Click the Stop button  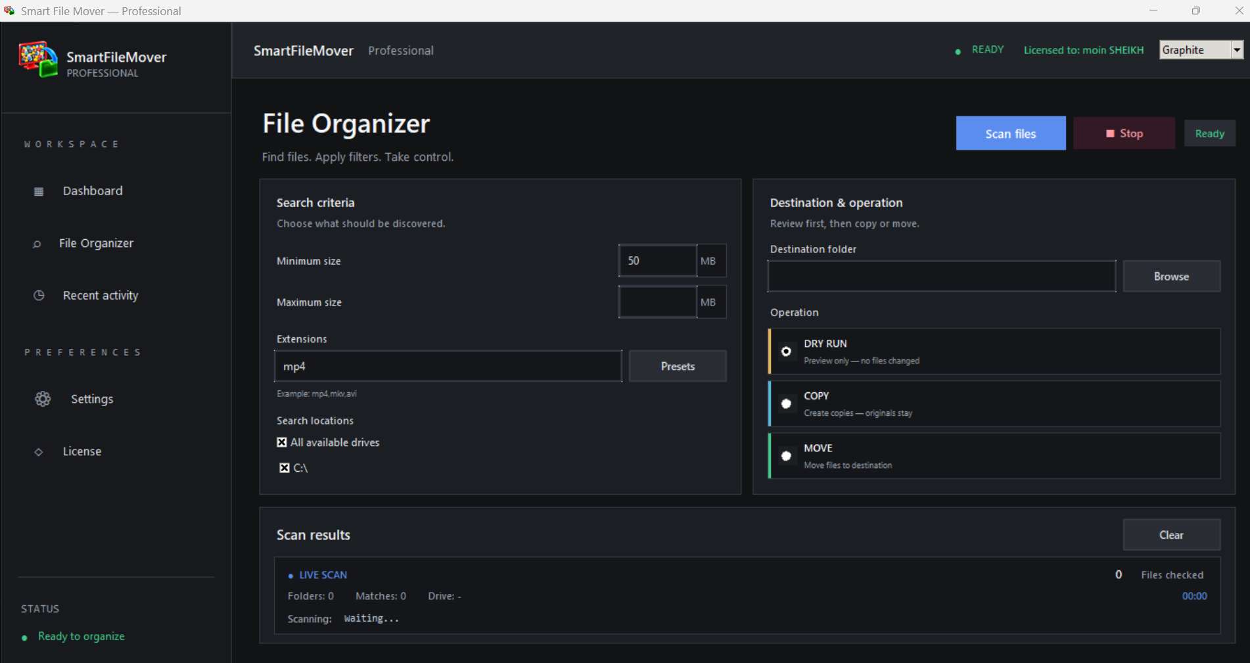point(1124,133)
